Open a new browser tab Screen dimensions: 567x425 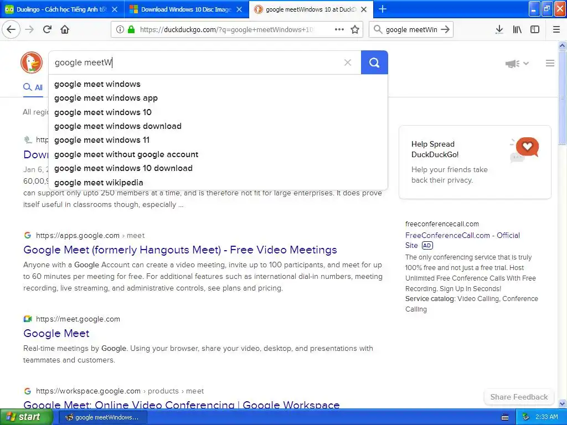coord(383,9)
